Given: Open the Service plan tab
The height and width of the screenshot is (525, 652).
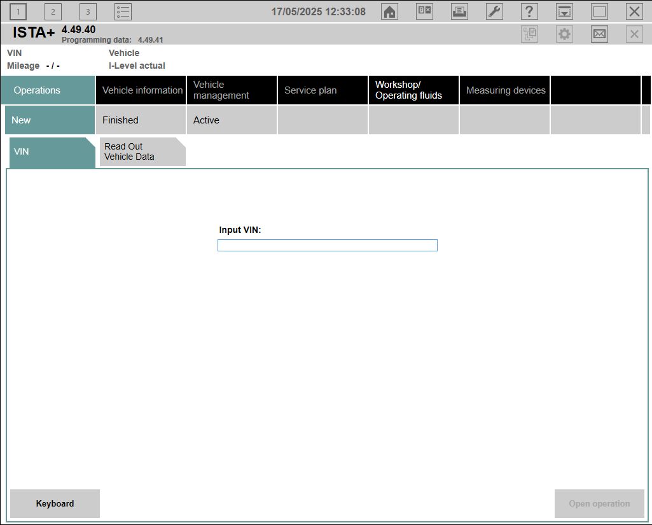Looking at the screenshot, I should tap(323, 90).
